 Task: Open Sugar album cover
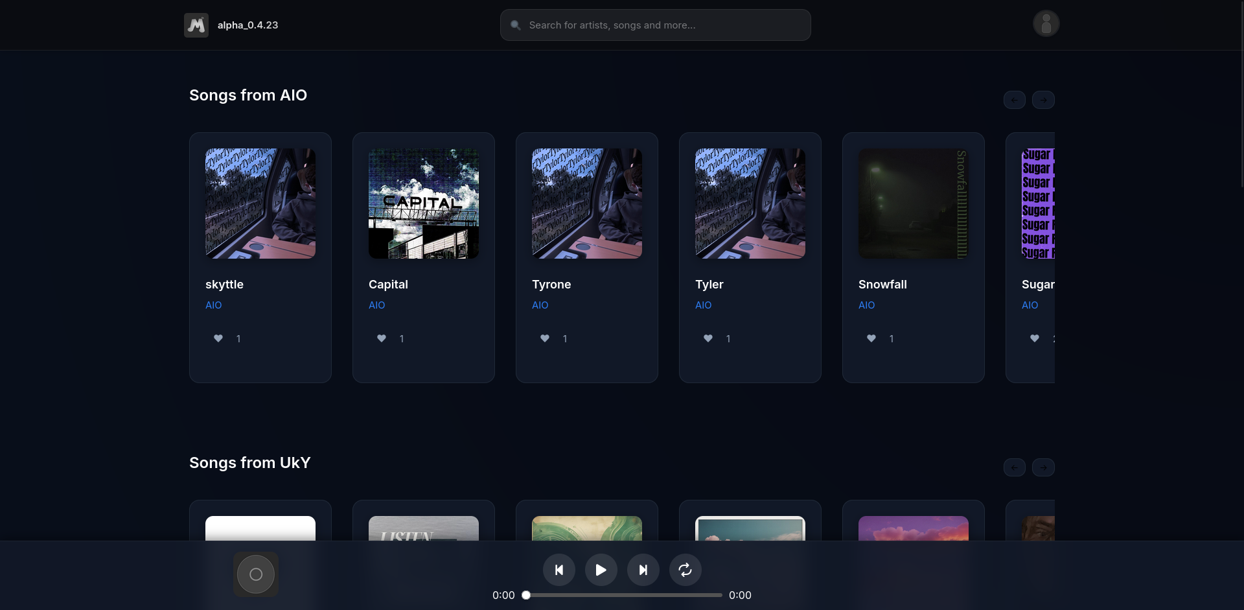coord(1038,204)
